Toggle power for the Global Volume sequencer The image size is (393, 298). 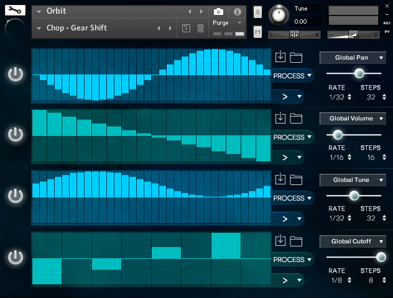(x=16, y=134)
